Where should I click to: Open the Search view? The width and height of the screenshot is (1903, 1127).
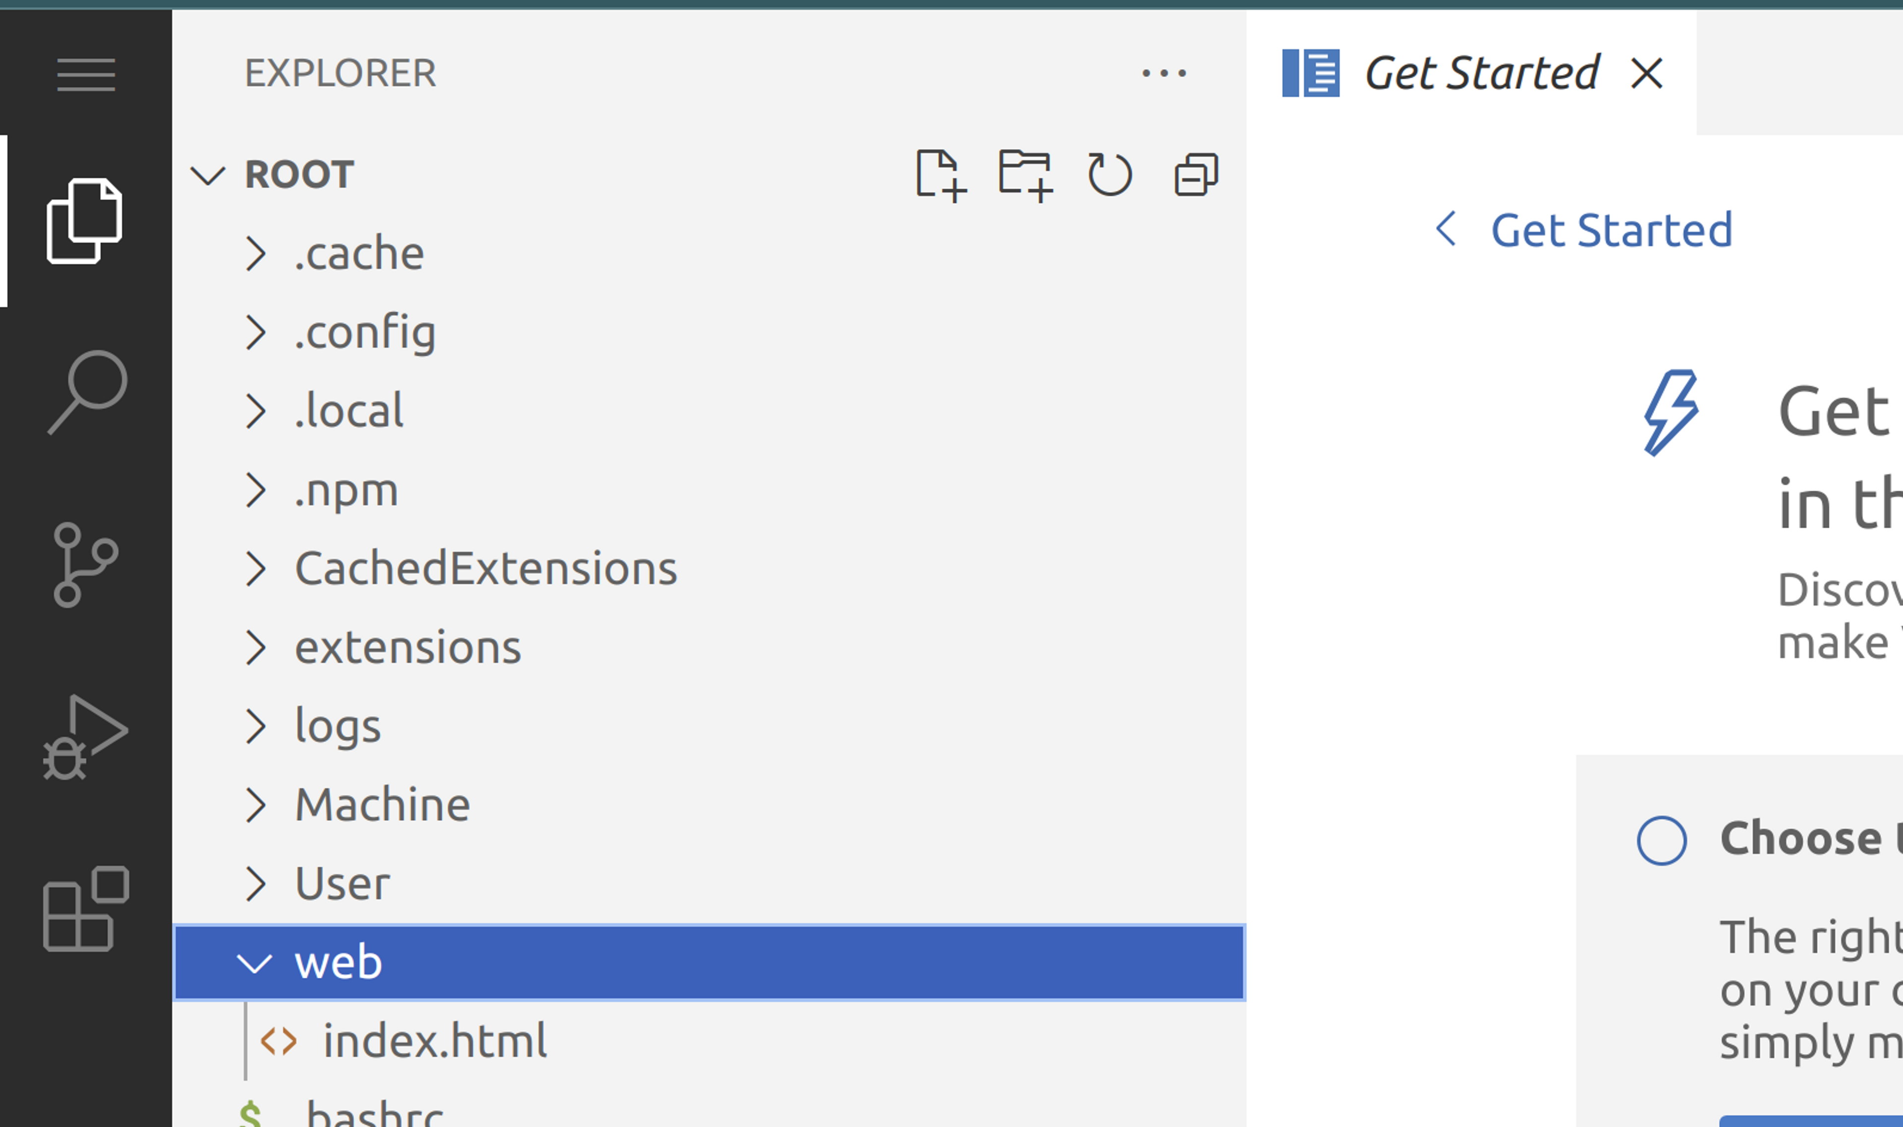click(x=87, y=392)
